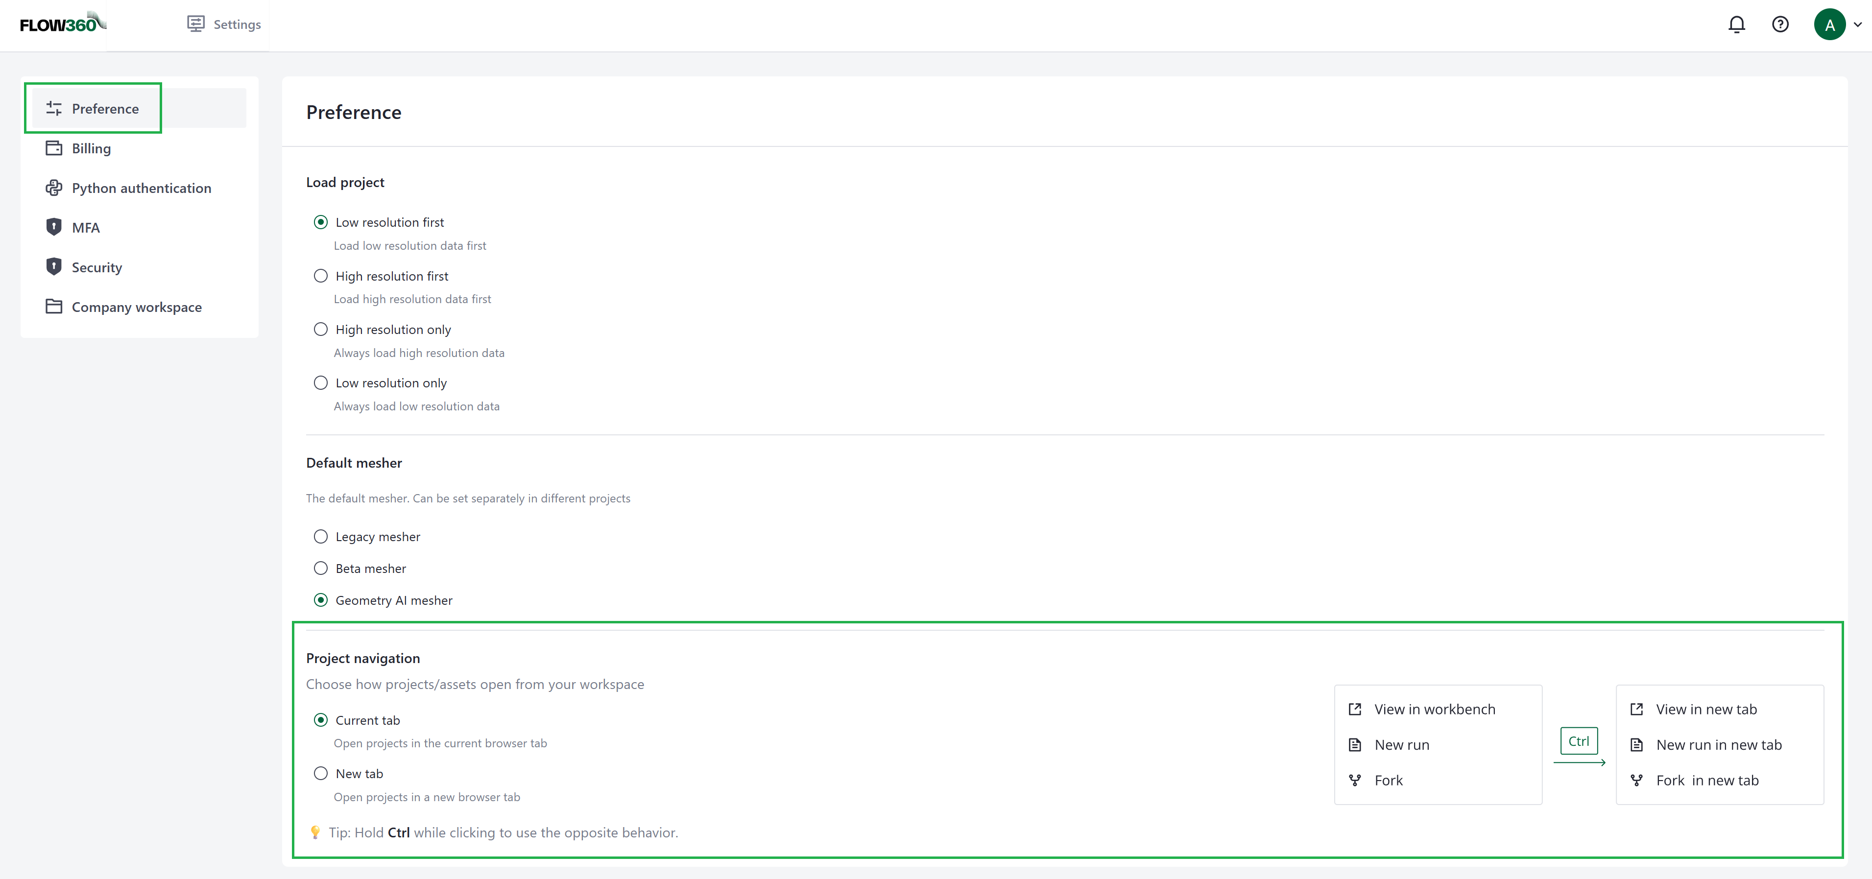Click 'Fork in new tab' text
The image size is (1872, 879).
click(x=1707, y=780)
